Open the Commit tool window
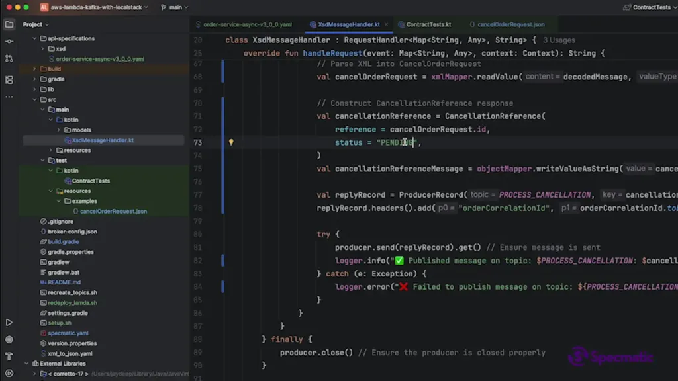 coord(9,42)
